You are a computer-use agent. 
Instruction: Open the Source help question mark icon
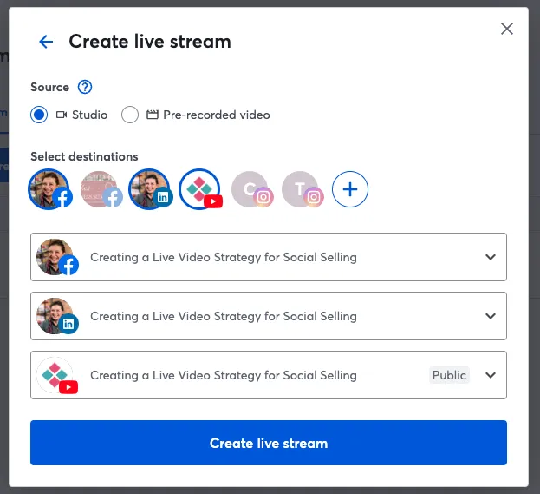tap(85, 87)
